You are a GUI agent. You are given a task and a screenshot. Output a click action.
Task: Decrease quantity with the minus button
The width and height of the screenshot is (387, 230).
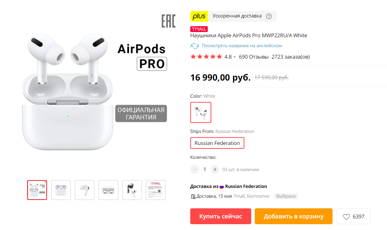click(194, 170)
